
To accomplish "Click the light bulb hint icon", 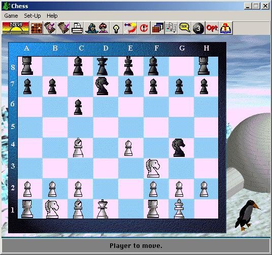I will pyautogui.click(x=116, y=28).
